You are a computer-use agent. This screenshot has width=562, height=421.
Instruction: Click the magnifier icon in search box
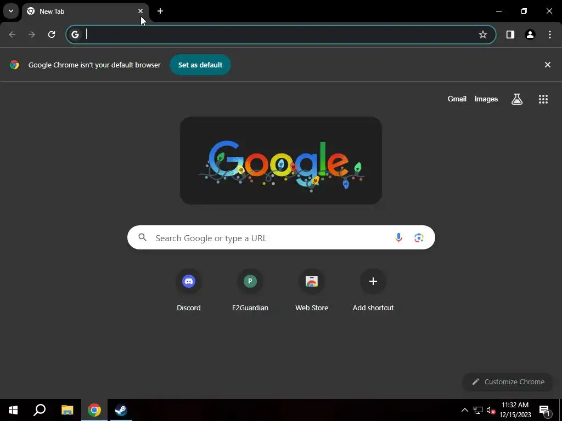point(142,237)
